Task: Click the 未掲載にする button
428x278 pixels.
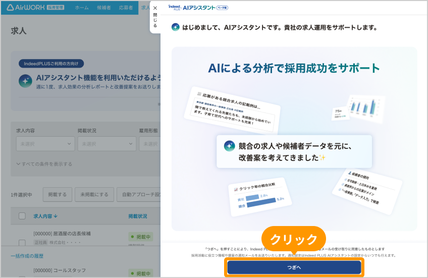Action: click(x=94, y=195)
